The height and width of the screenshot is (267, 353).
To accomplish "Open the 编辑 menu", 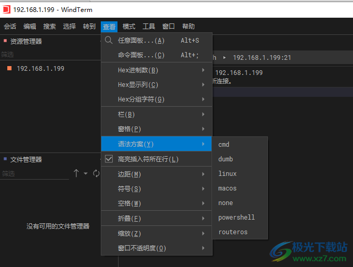I will (30, 27).
